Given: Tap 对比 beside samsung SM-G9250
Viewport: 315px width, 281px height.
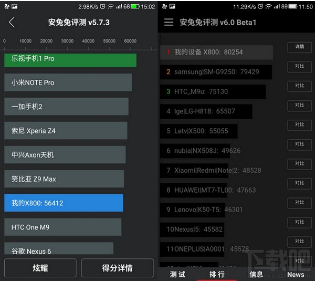Looking at the screenshot, I should pos(300,67).
